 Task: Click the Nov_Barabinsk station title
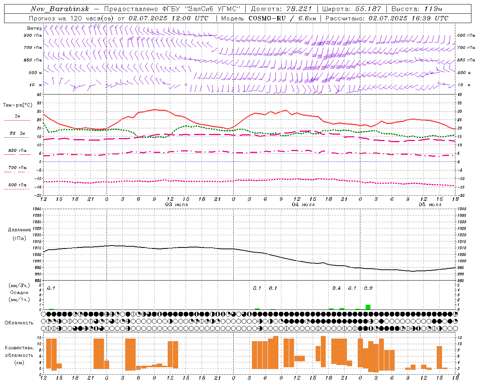point(60,9)
